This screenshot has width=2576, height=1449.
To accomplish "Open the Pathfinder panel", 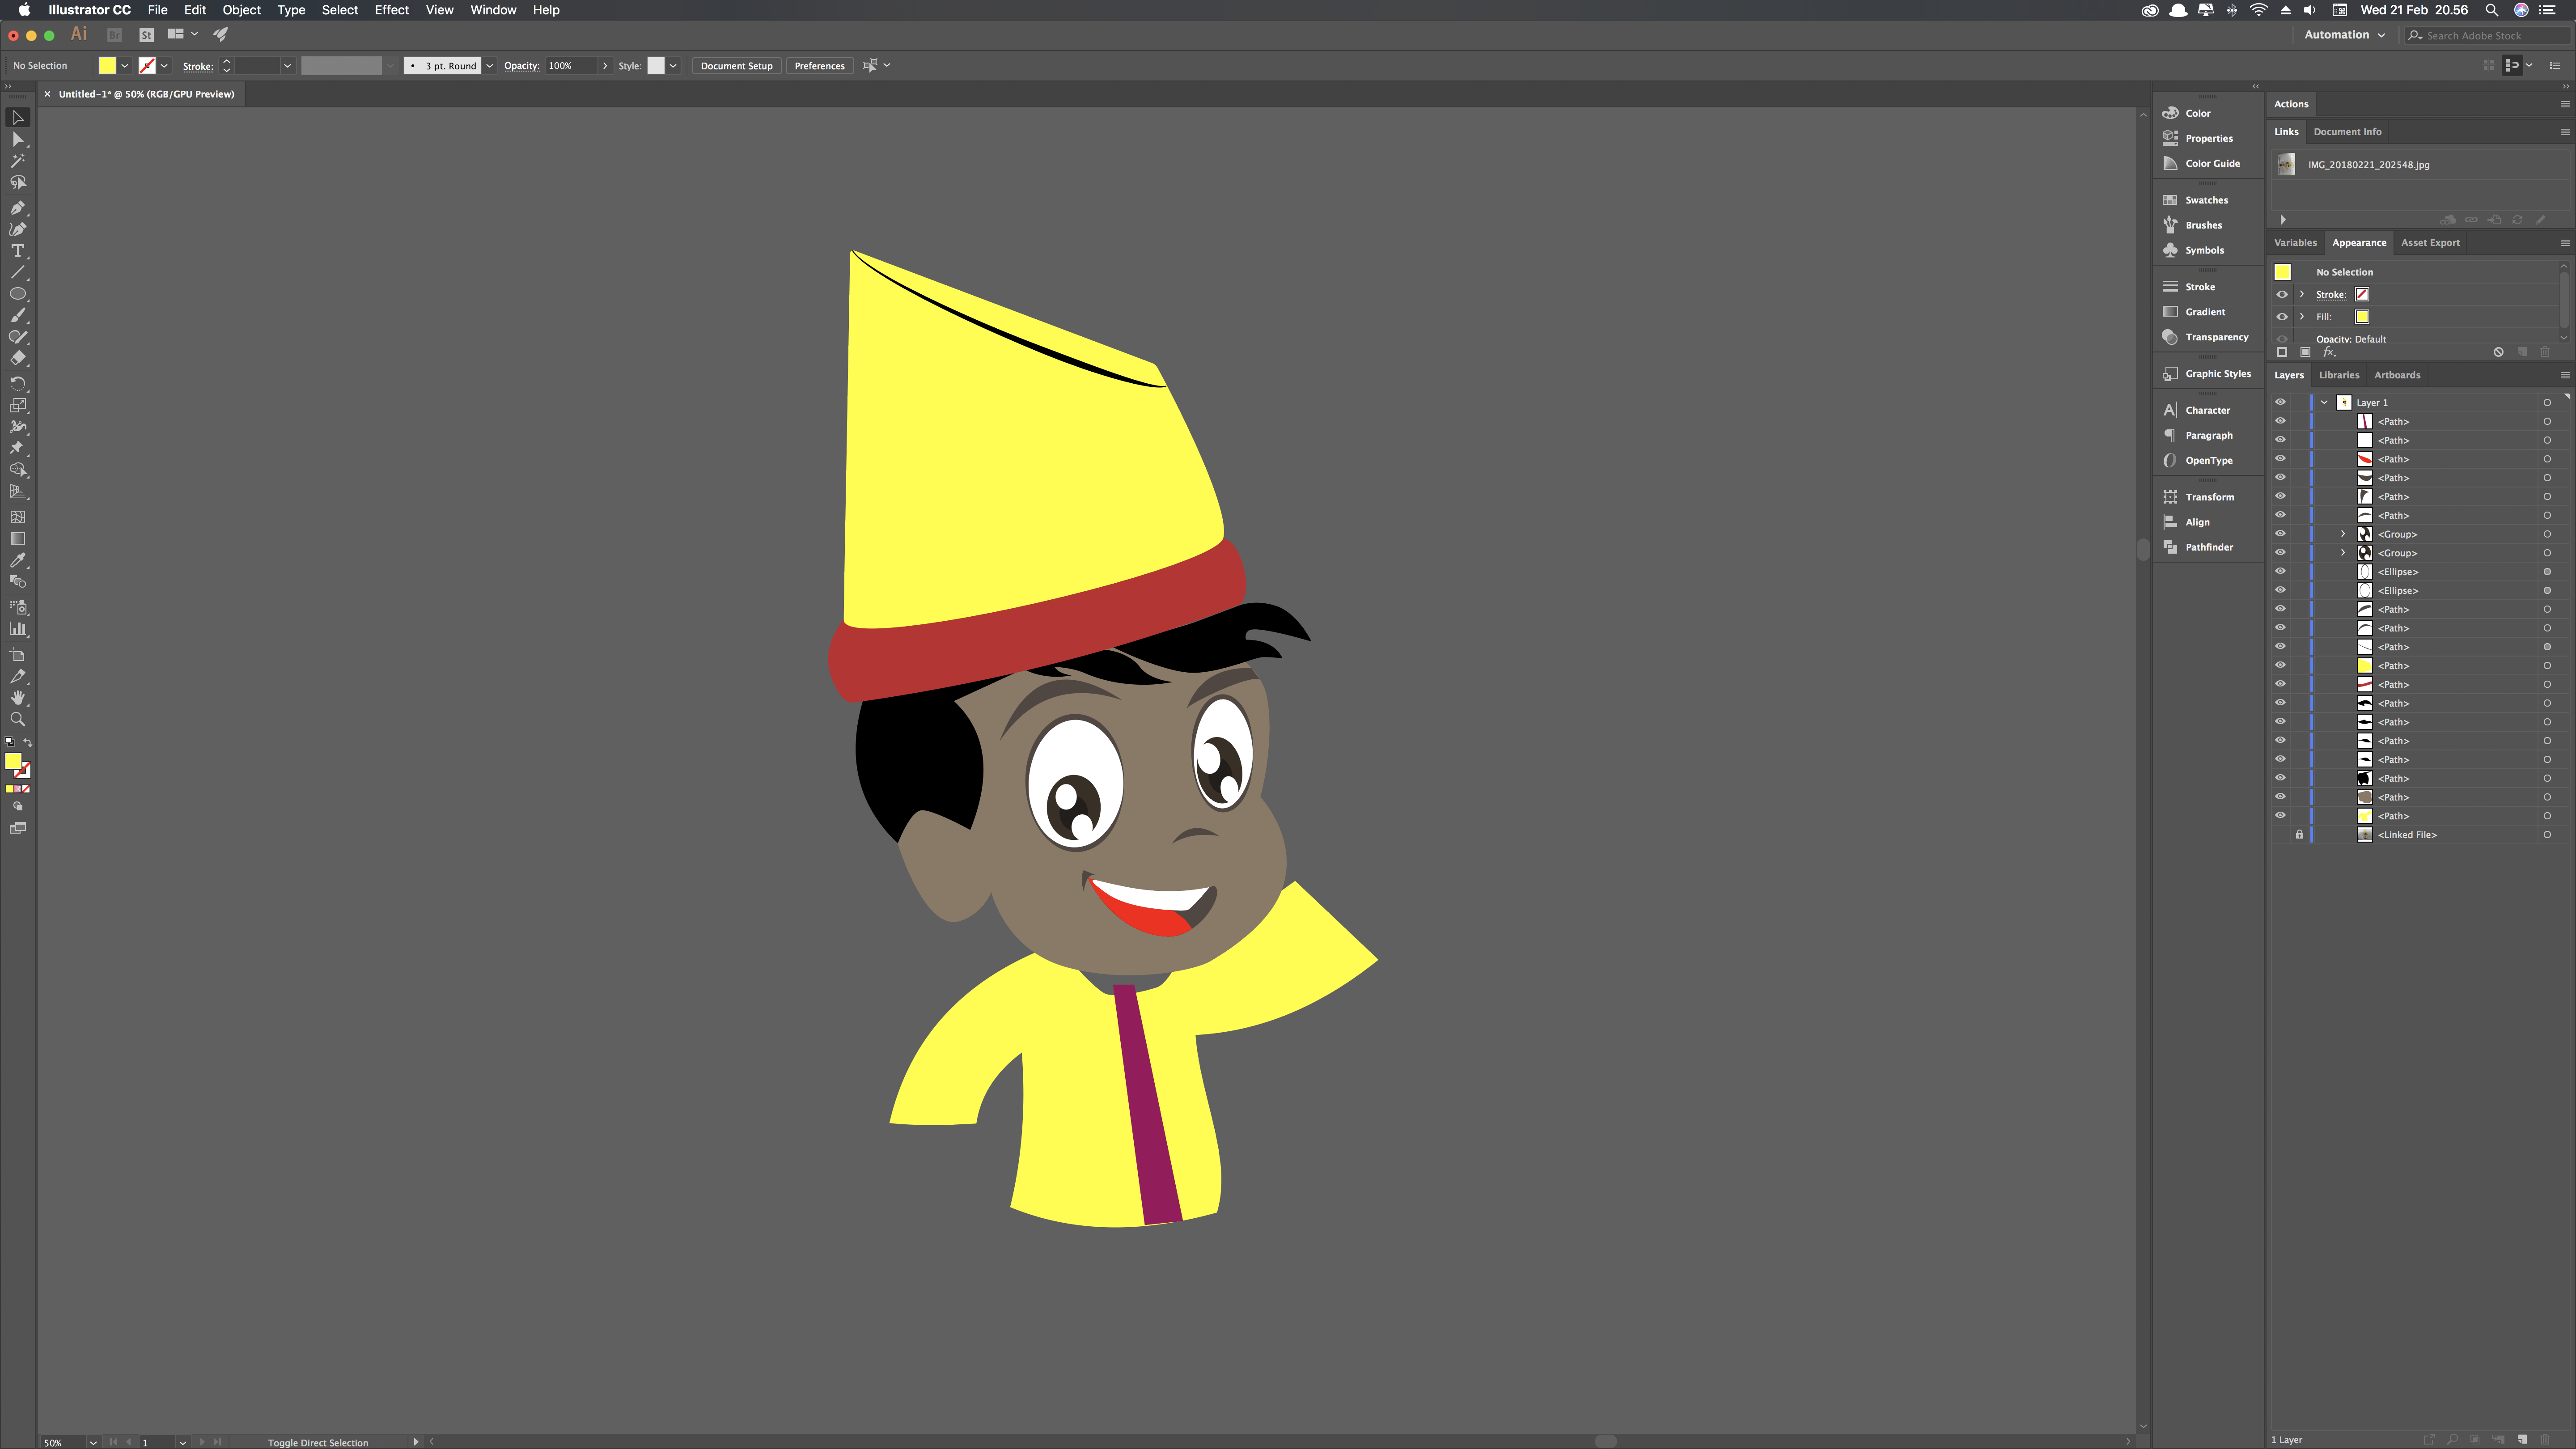I will tap(2207, 547).
